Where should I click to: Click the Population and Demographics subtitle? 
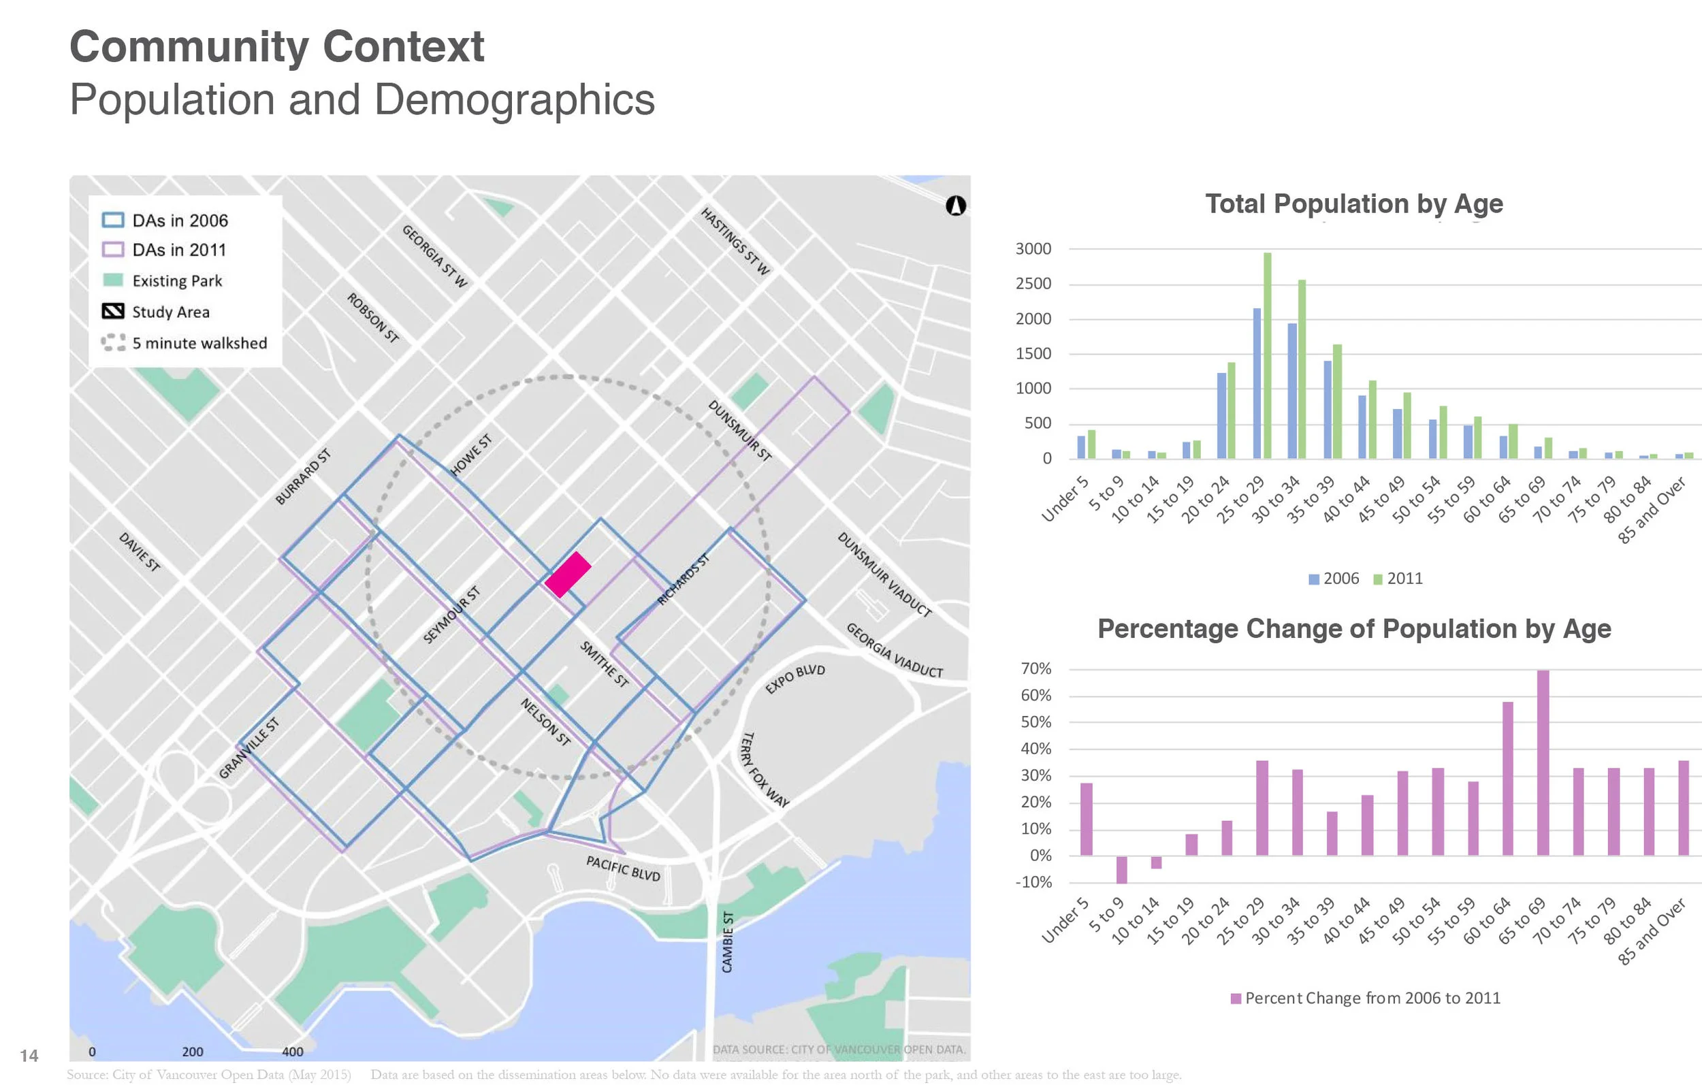(x=363, y=99)
